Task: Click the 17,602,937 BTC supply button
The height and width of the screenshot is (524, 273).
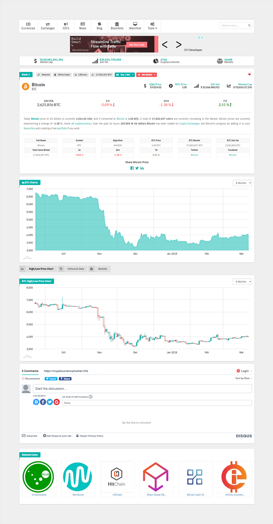Action: click(102, 75)
